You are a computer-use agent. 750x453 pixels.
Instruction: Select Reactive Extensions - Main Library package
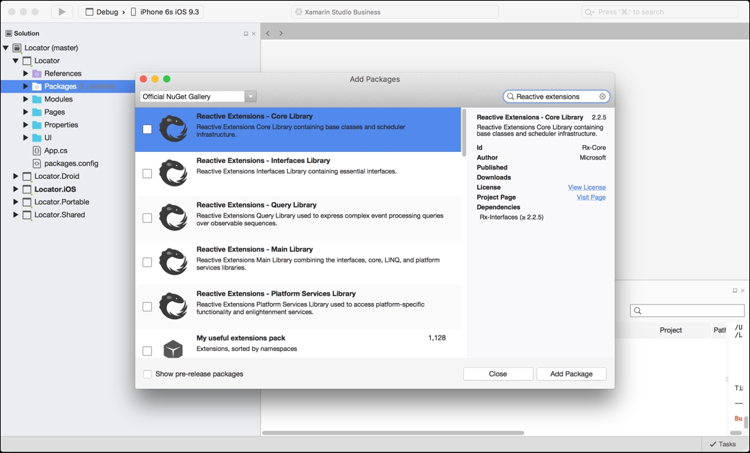coord(298,262)
